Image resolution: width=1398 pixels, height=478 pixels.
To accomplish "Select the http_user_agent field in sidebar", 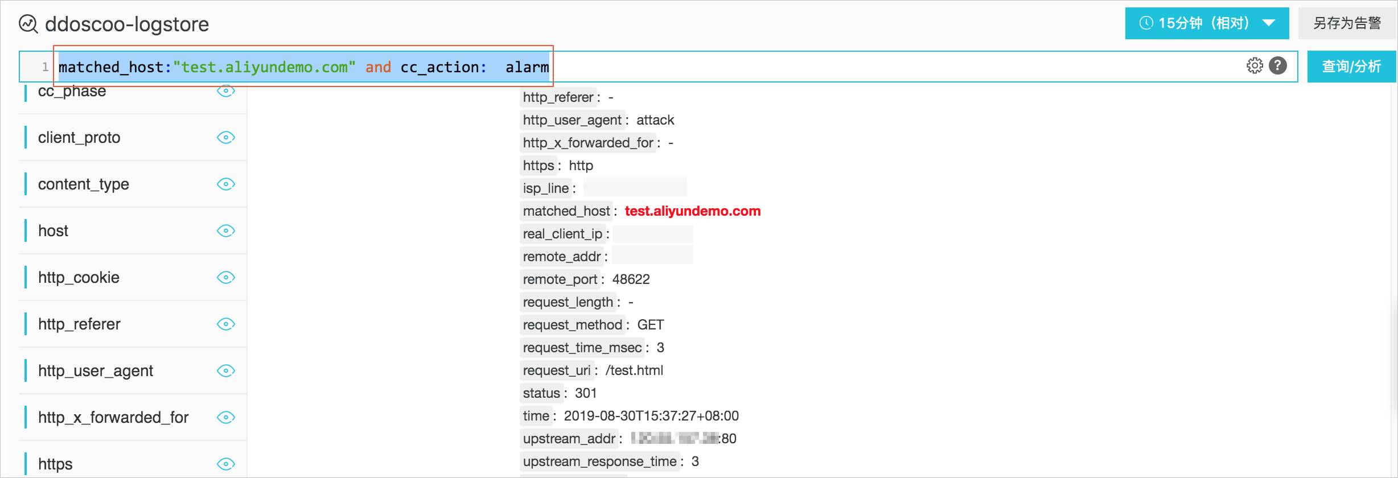I will [x=96, y=371].
